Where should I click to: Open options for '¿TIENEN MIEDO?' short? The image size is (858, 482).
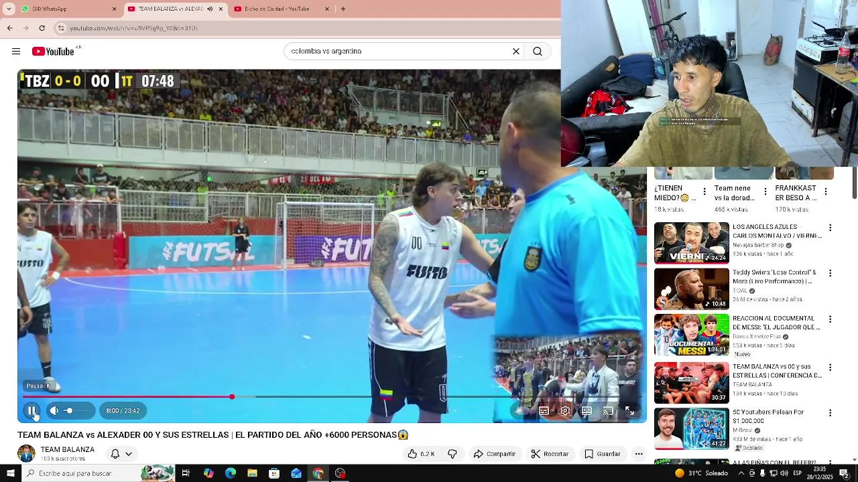[x=704, y=192]
